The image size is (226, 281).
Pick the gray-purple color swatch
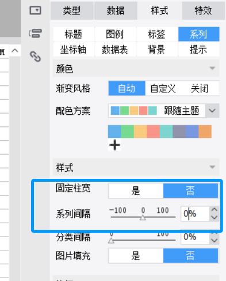pos(179,132)
